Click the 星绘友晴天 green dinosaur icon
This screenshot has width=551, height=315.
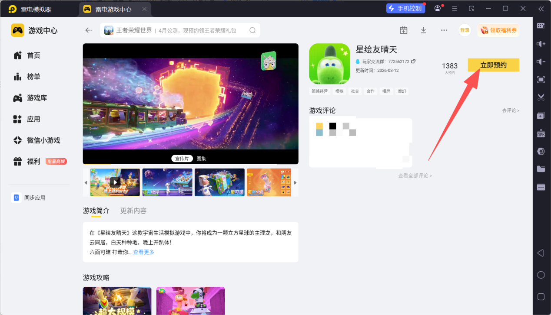329,64
